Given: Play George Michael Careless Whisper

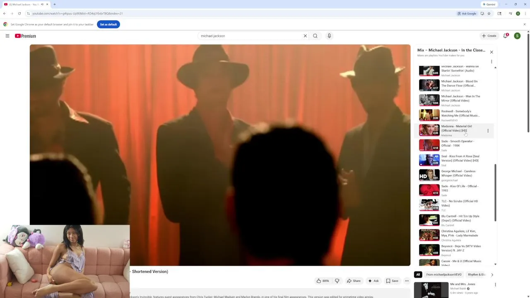Looking at the screenshot, I should click(454, 175).
